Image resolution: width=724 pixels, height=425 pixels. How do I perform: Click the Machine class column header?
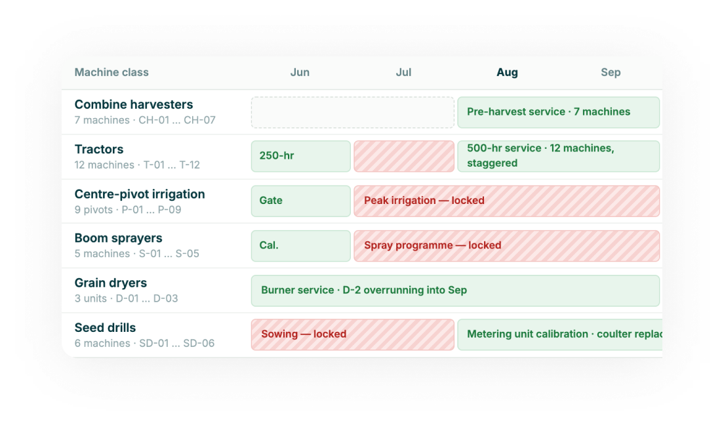111,73
